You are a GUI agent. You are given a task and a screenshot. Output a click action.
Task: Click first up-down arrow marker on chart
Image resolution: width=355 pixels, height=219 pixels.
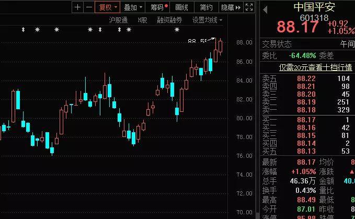(23, 29)
